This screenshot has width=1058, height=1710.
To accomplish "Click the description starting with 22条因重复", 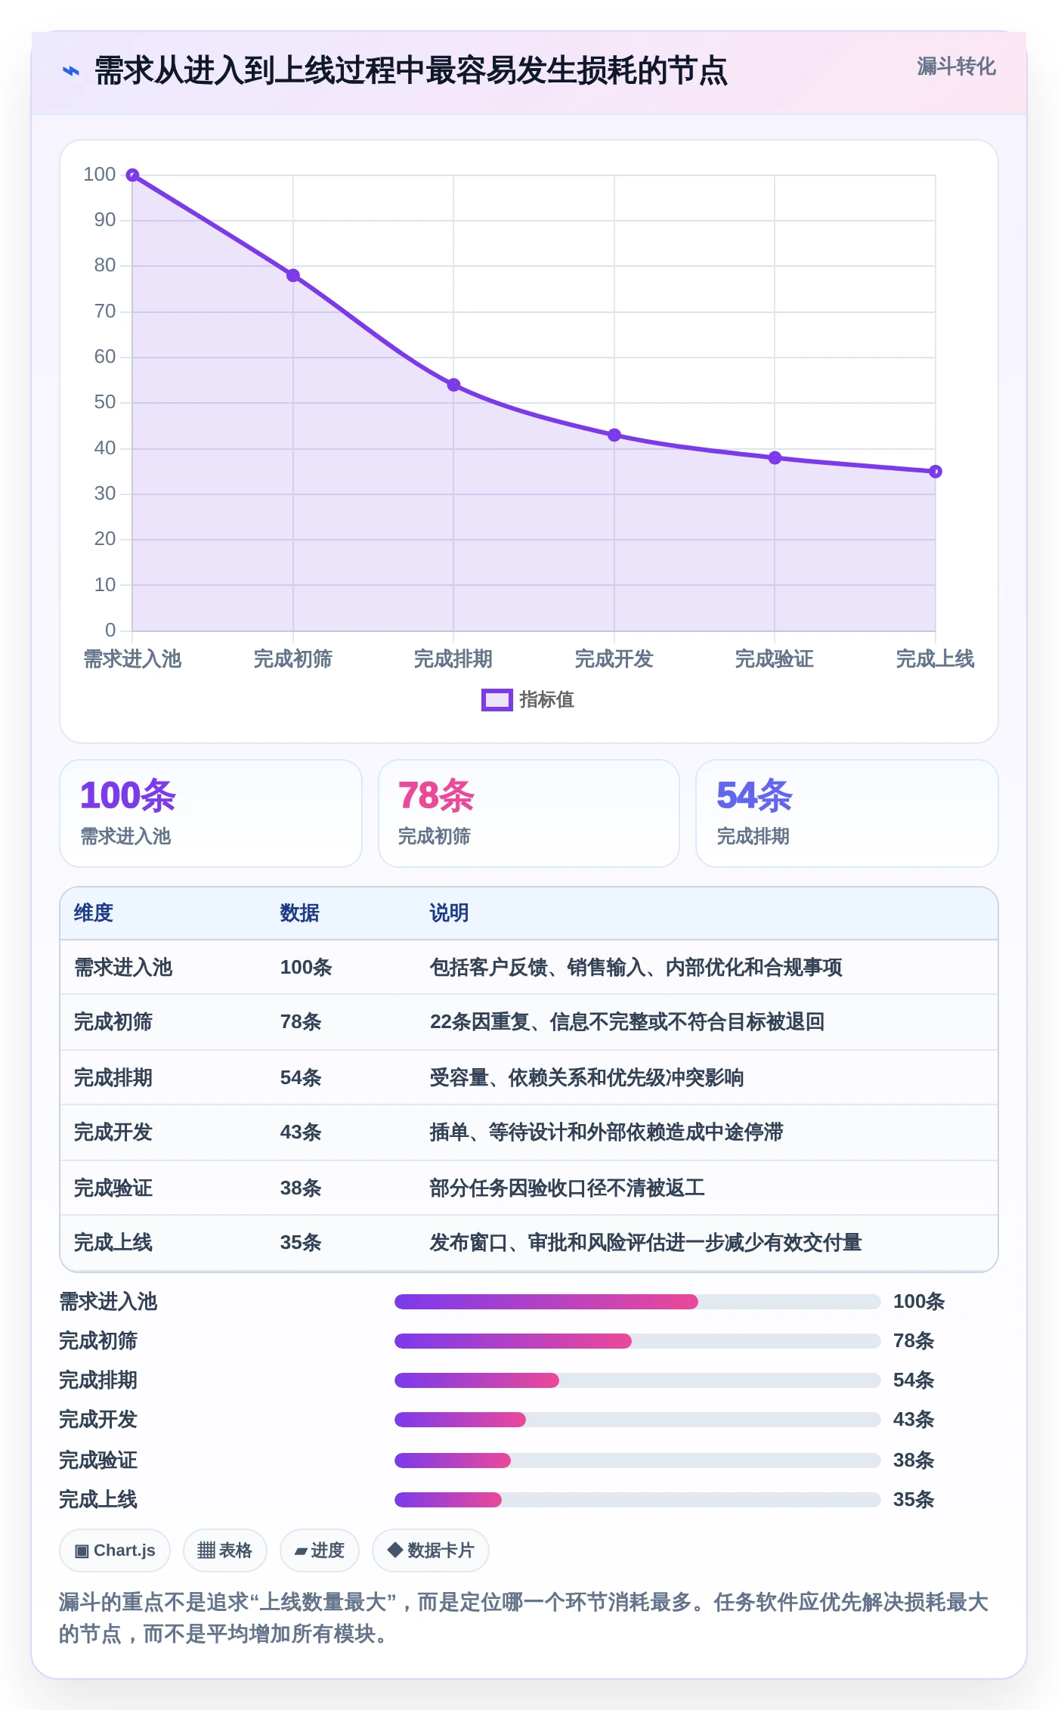I will click(627, 1022).
